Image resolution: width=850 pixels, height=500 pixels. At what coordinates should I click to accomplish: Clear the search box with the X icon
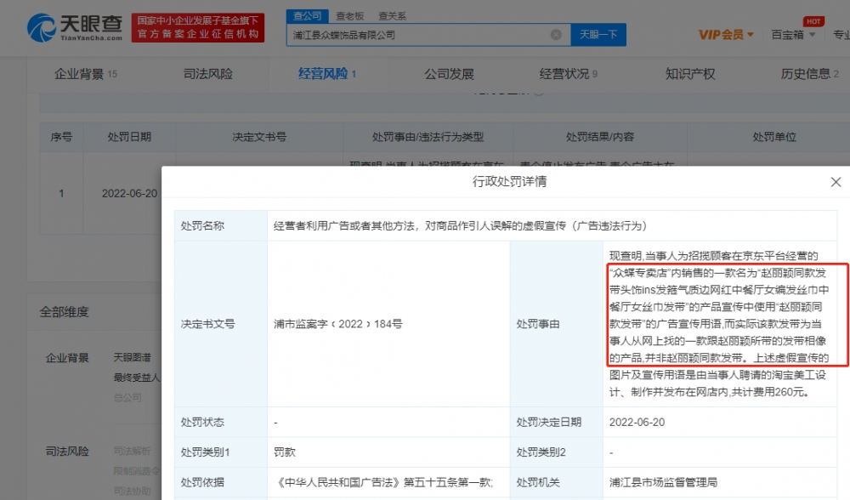point(556,35)
